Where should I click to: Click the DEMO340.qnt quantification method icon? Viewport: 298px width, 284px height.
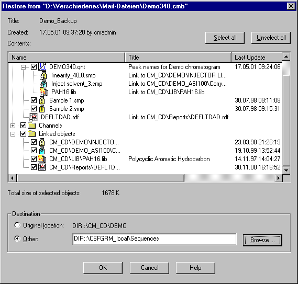[x=42, y=66]
